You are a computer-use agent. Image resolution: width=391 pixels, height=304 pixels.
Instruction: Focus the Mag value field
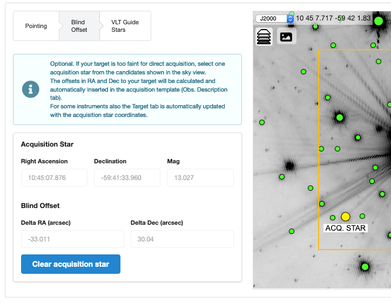(x=200, y=178)
